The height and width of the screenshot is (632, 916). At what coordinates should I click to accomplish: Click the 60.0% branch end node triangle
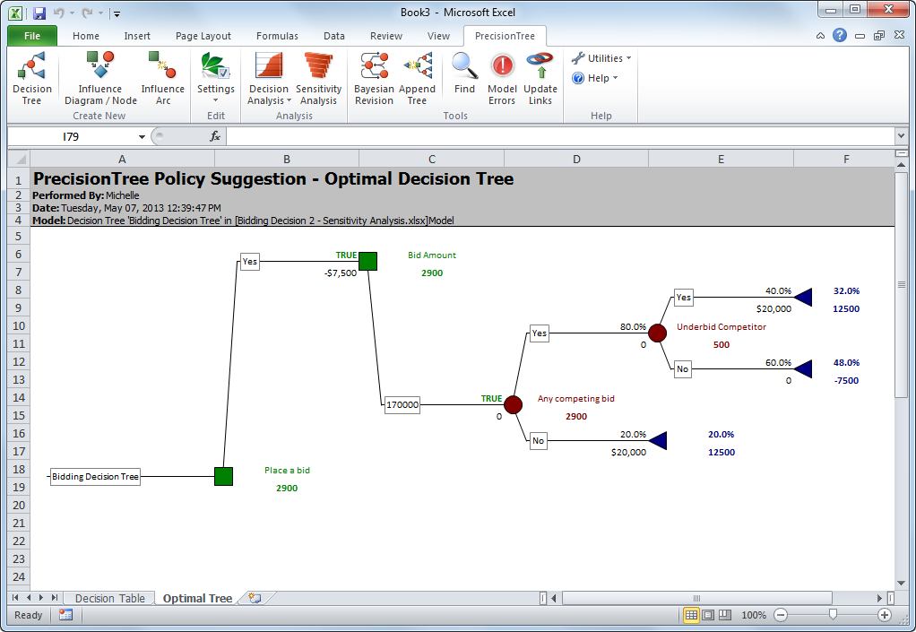pos(803,368)
